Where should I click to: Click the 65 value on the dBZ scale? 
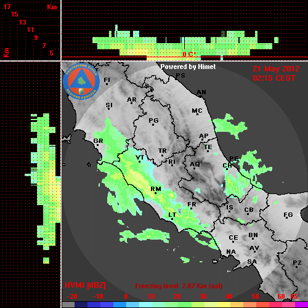[294, 296]
